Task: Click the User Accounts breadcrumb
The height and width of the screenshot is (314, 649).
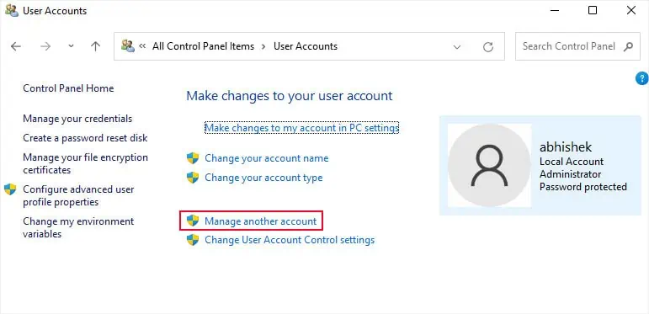Action: [x=306, y=46]
